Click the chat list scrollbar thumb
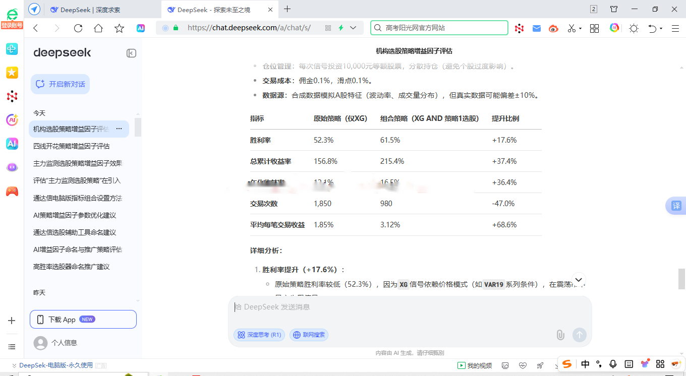This screenshot has width=686, height=376. pos(138,127)
